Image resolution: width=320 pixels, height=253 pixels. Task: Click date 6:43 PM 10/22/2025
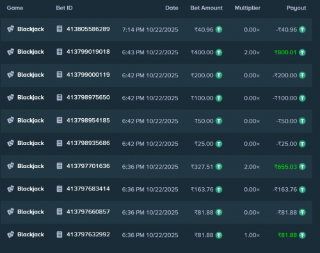(150, 52)
